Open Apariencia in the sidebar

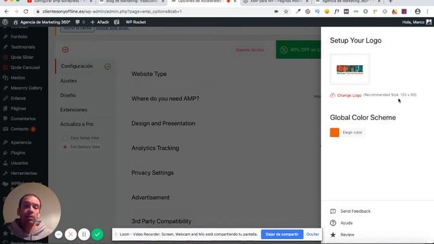(x=21, y=142)
